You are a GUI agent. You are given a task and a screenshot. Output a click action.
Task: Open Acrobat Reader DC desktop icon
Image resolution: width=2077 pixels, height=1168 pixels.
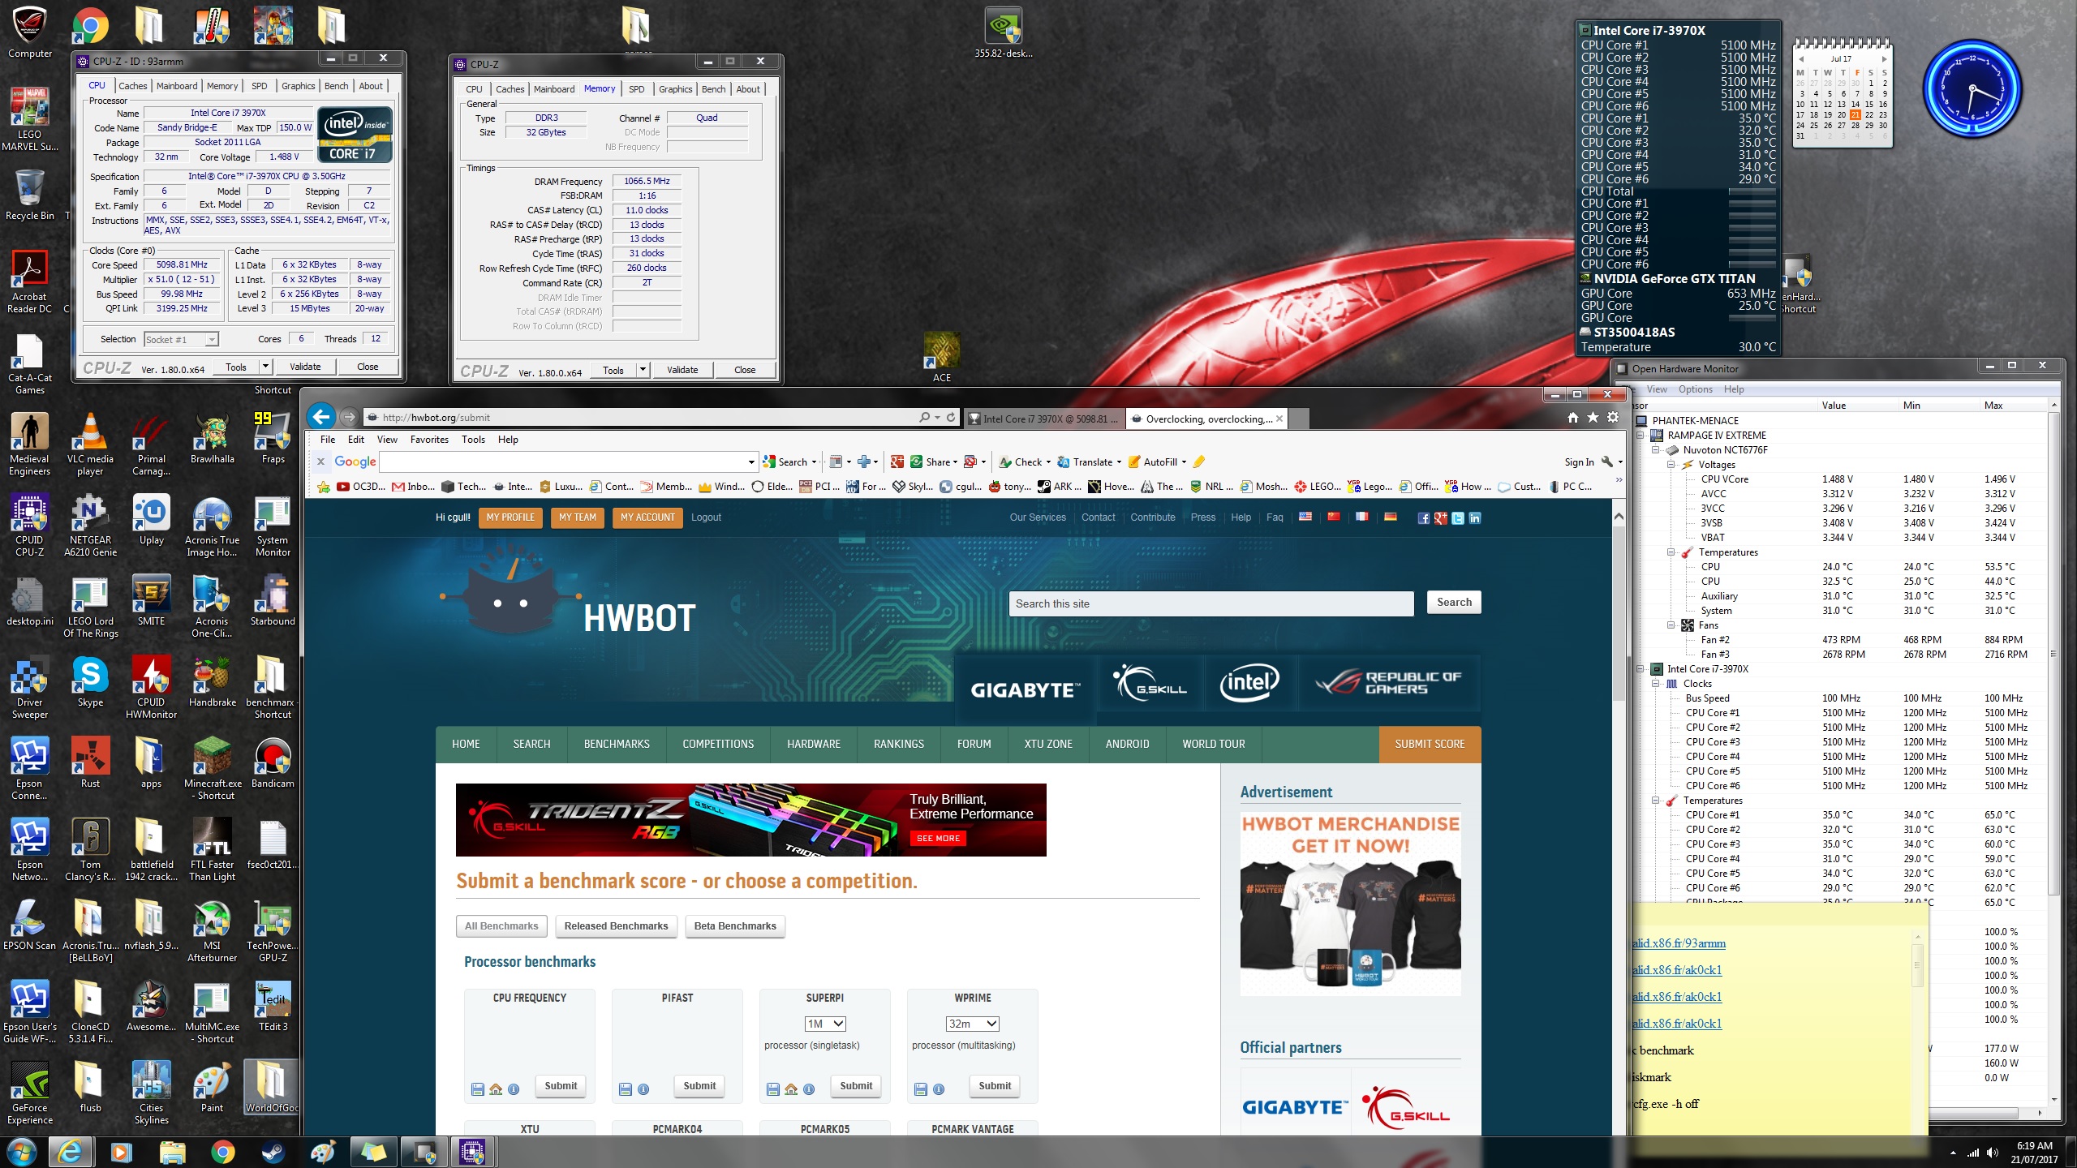[x=29, y=281]
